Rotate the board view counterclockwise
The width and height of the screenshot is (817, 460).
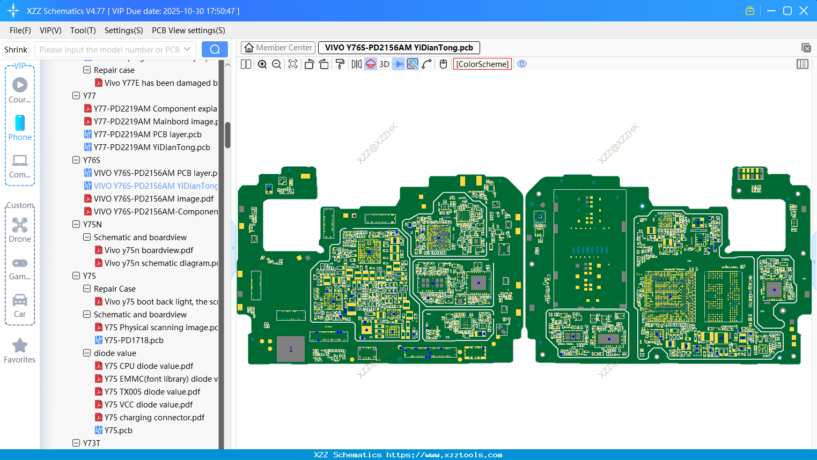[x=309, y=64]
